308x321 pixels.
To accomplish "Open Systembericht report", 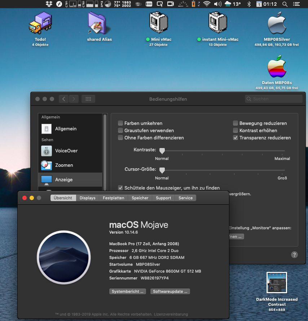I will [x=128, y=291].
